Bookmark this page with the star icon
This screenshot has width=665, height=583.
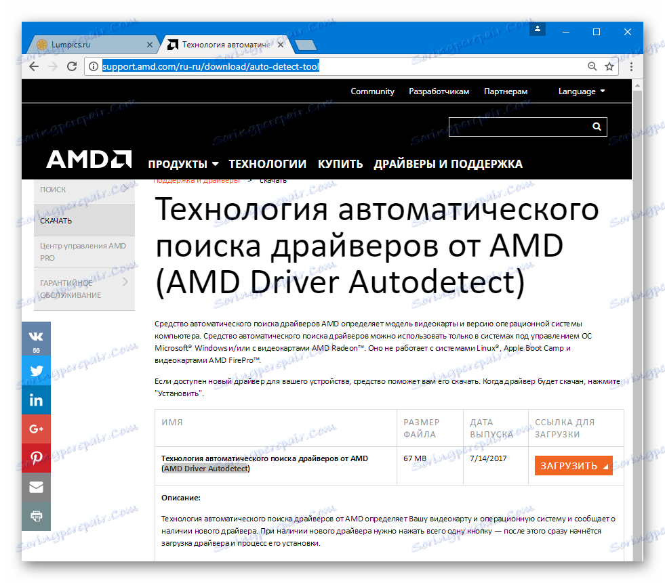[x=609, y=66]
